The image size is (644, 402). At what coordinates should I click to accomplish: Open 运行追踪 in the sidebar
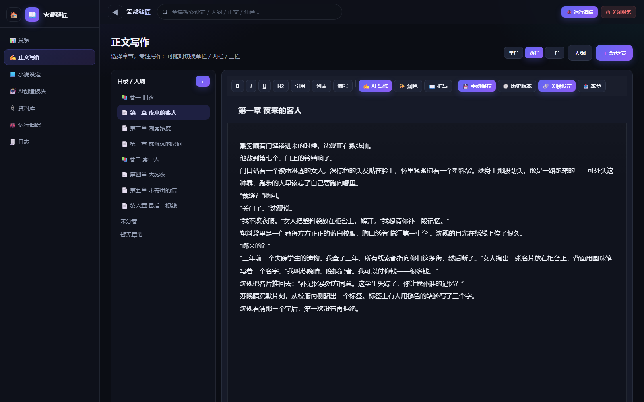pos(50,125)
